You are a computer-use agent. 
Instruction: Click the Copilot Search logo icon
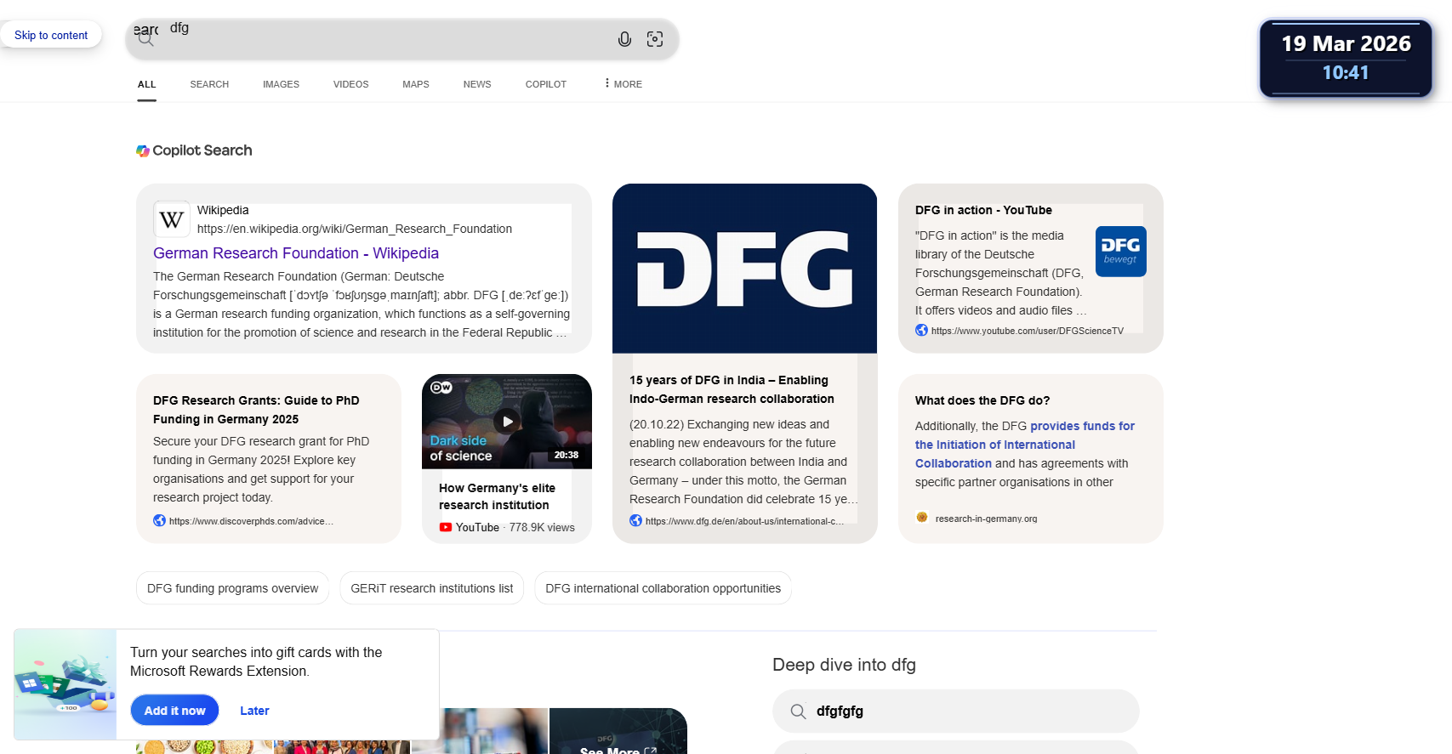click(x=143, y=150)
